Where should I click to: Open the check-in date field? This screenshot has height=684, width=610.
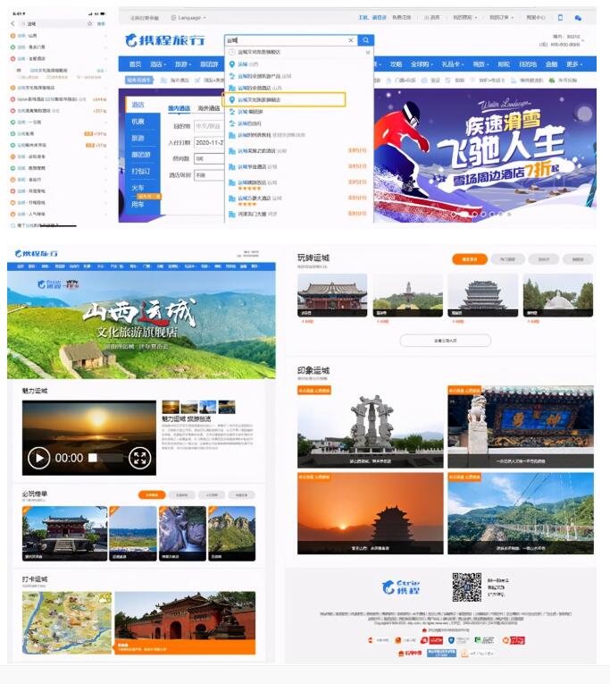coord(207,142)
